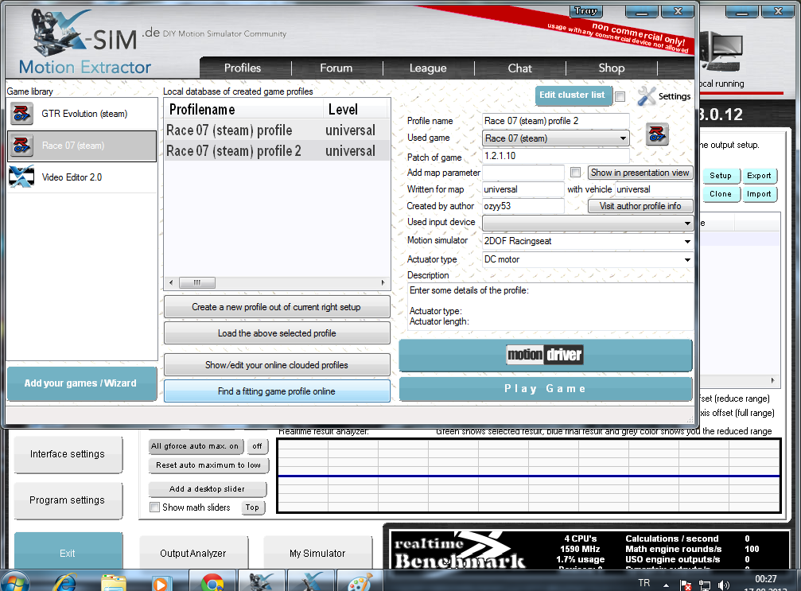Turn gforce auto max off
The height and width of the screenshot is (591, 801).
(x=257, y=446)
